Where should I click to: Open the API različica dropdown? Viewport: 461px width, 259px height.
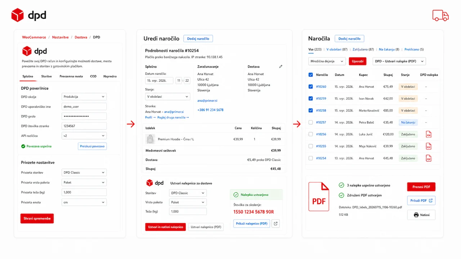(x=84, y=136)
